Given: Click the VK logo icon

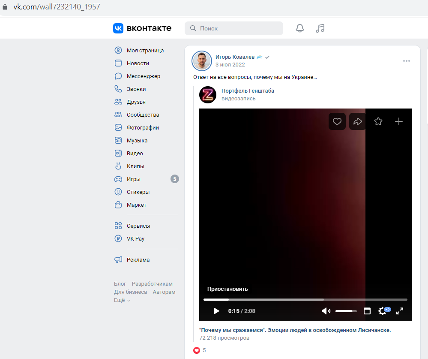Looking at the screenshot, I should point(118,28).
